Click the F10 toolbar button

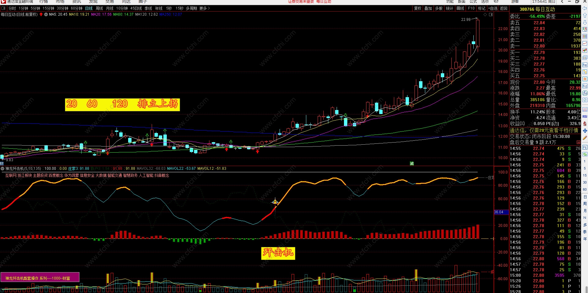[471, 8]
